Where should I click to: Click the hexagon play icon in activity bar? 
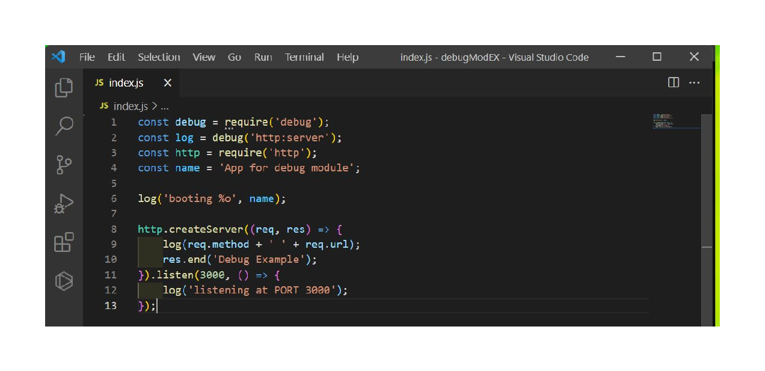[64, 281]
